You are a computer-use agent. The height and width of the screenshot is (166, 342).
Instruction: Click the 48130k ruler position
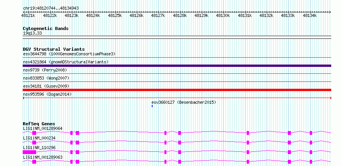(x=223, y=15)
